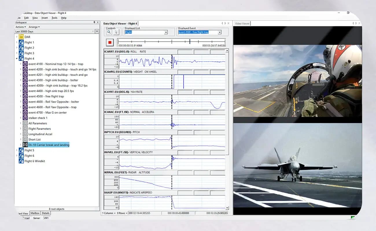Open the Displayed Event dropdown
Viewport: 376px width, 231px height.
[x=220, y=32]
